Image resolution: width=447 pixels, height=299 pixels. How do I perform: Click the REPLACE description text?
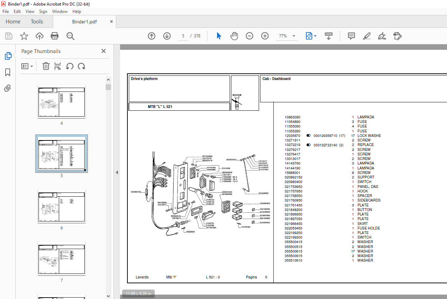pyautogui.click(x=365, y=145)
